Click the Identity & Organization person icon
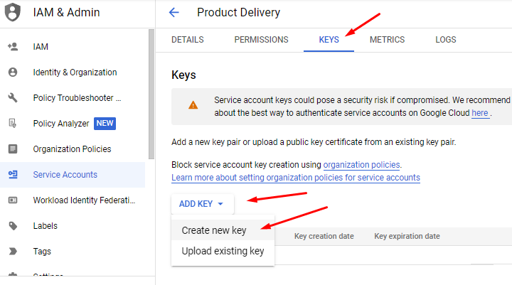Screen dimensions: 512x285 click(13, 72)
